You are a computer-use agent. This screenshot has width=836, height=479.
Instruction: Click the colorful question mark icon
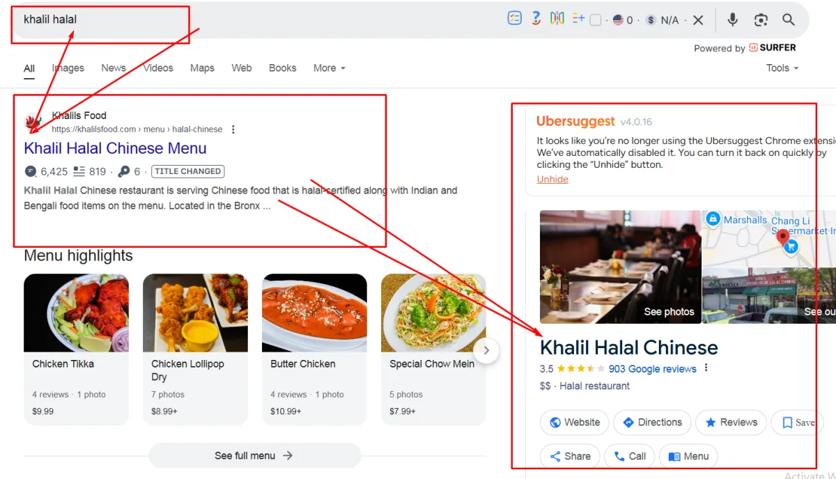536,19
